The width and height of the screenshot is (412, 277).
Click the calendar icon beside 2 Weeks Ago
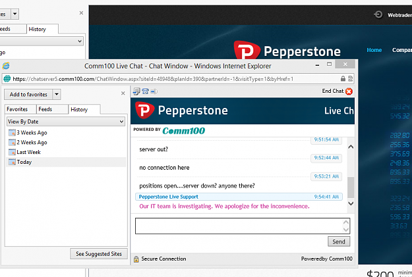coord(12,142)
